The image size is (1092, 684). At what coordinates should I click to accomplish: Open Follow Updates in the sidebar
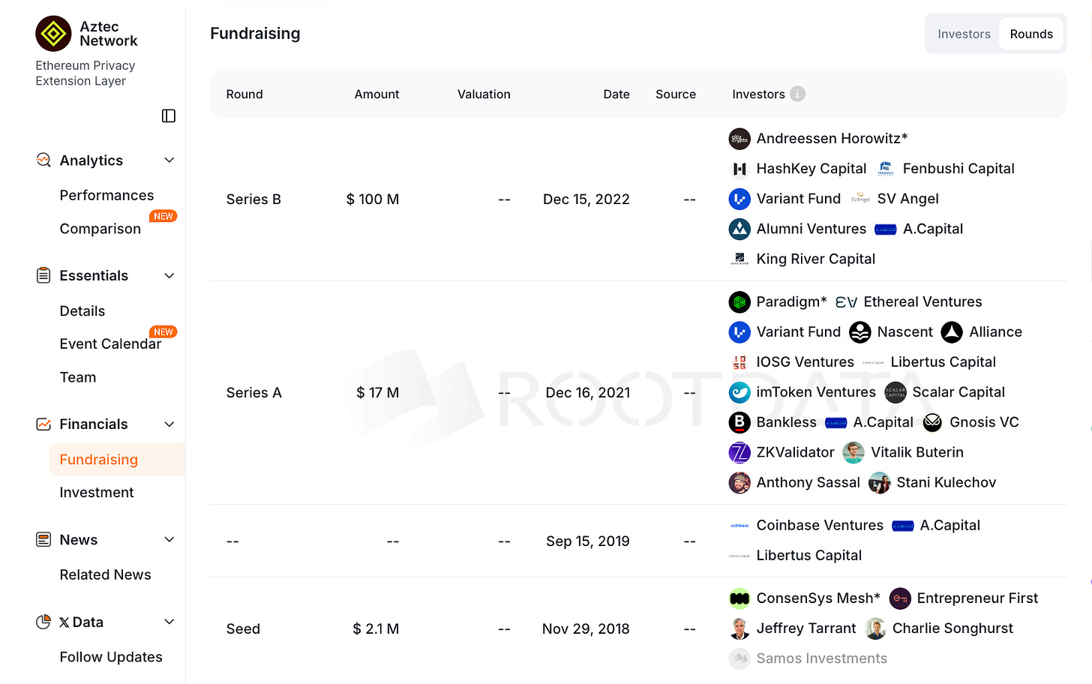[x=111, y=657]
